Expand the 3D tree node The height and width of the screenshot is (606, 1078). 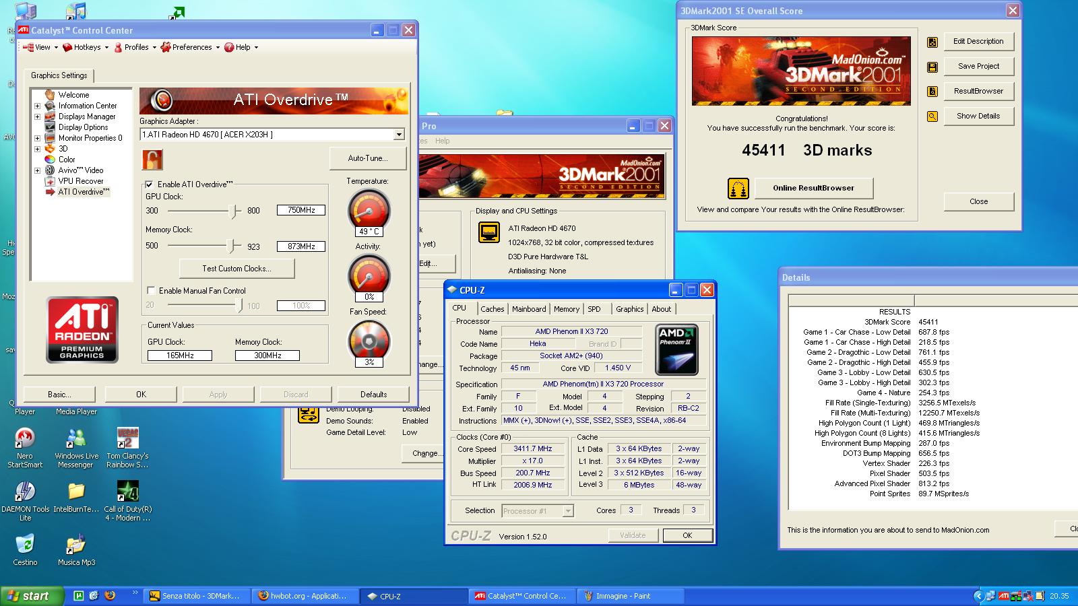[x=37, y=149]
